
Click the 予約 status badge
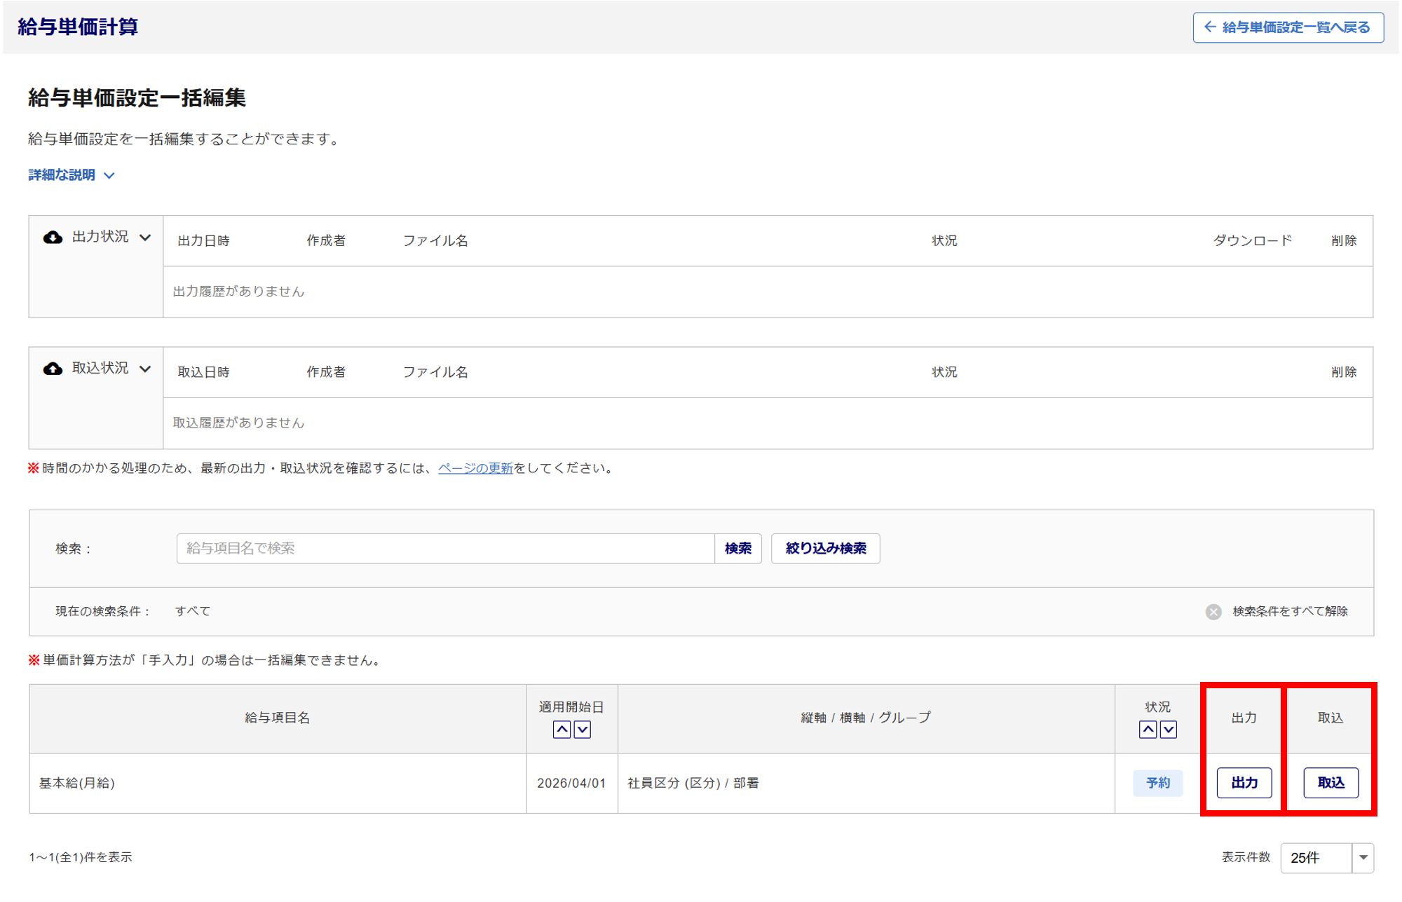point(1157,783)
